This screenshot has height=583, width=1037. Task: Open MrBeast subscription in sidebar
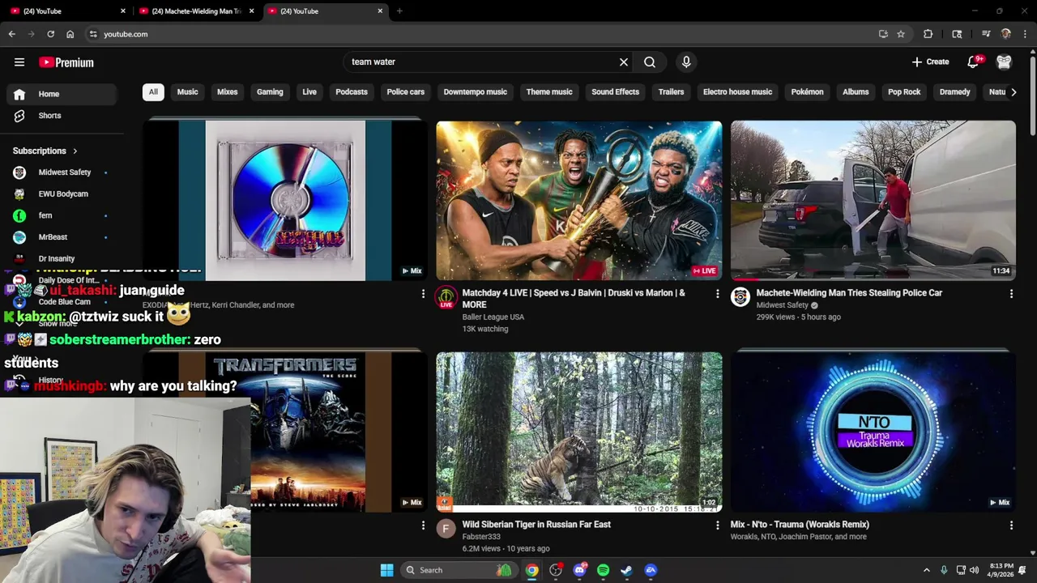[x=62, y=237]
